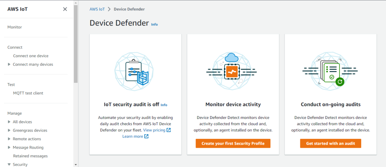Go to Connect one device

click(31, 56)
